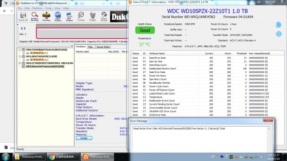Switch to DiskGenius V5.0 taskbar item
The image size is (287, 161).
tap(97, 157)
